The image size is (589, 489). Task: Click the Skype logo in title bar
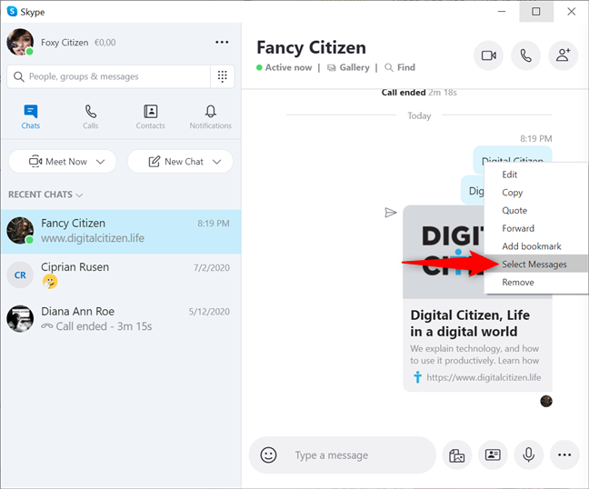[12, 12]
